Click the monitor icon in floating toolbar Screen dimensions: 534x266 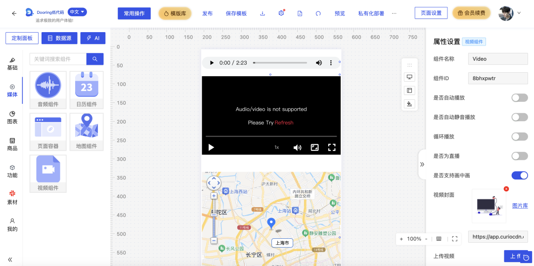409,77
